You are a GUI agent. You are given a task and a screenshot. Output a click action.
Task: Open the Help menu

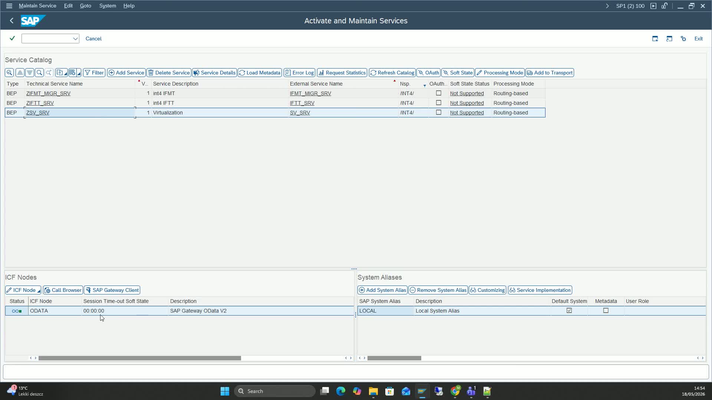pos(129,6)
